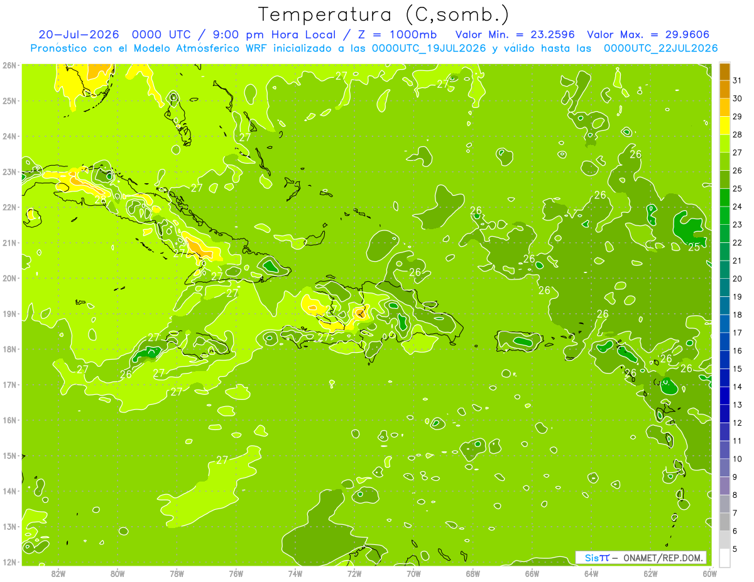
Task: Click the legend value label "22"
Action: pos(737,242)
